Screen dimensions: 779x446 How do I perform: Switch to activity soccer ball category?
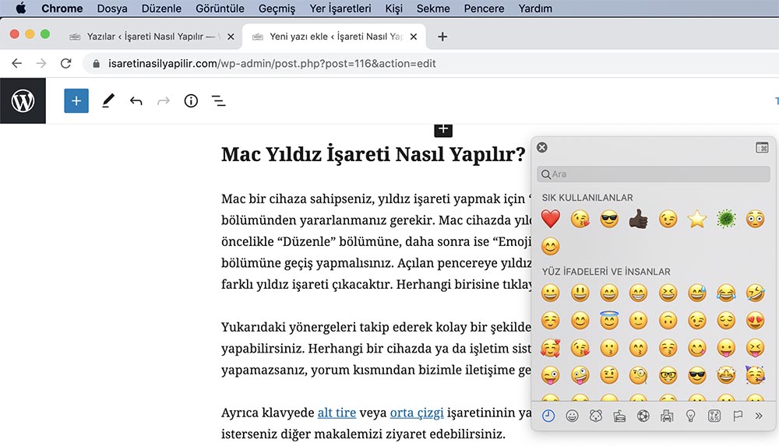point(643,416)
